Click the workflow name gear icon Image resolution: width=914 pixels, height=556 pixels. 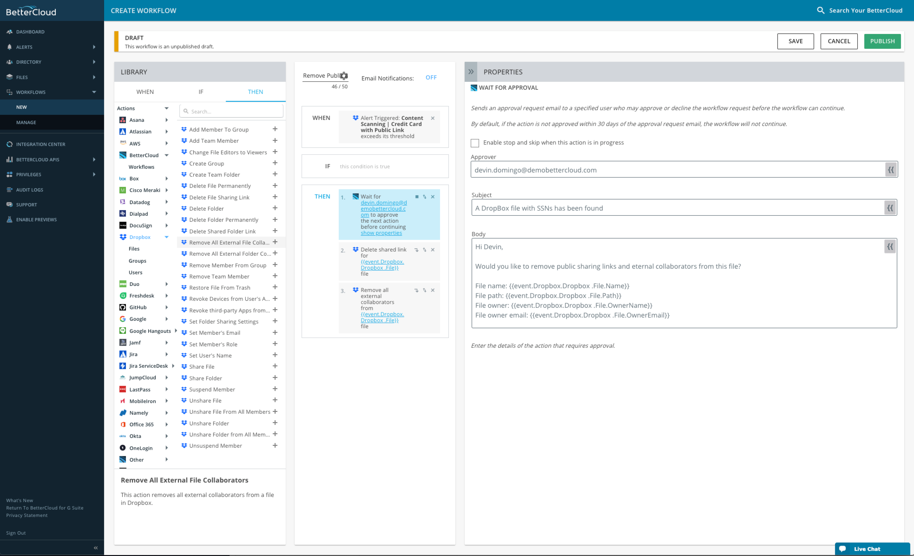pyautogui.click(x=344, y=76)
